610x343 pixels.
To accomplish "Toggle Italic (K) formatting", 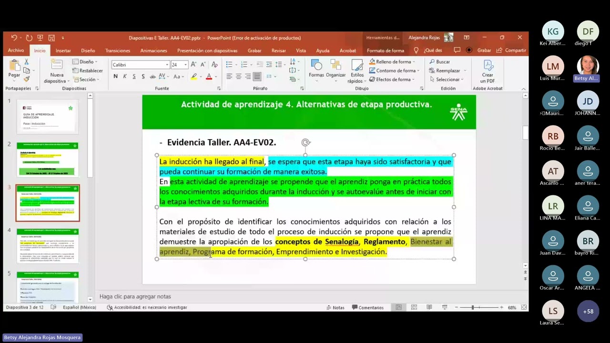I will [125, 76].
